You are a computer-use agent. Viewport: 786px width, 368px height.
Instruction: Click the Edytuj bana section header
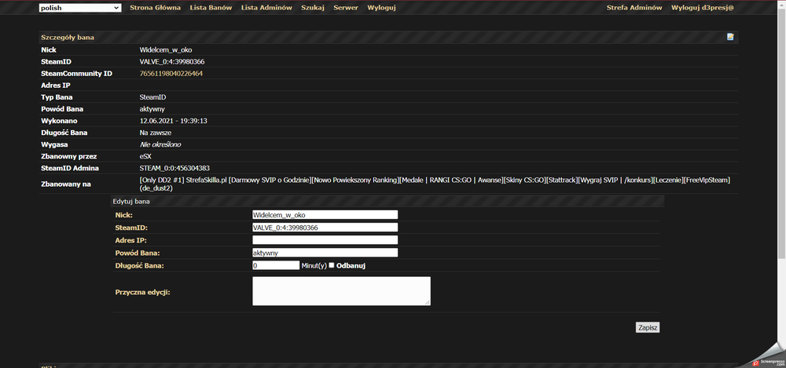click(387, 202)
